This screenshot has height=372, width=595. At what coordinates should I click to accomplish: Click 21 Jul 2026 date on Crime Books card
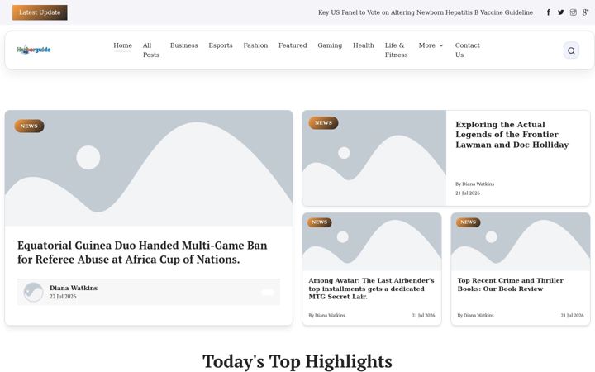click(x=572, y=316)
